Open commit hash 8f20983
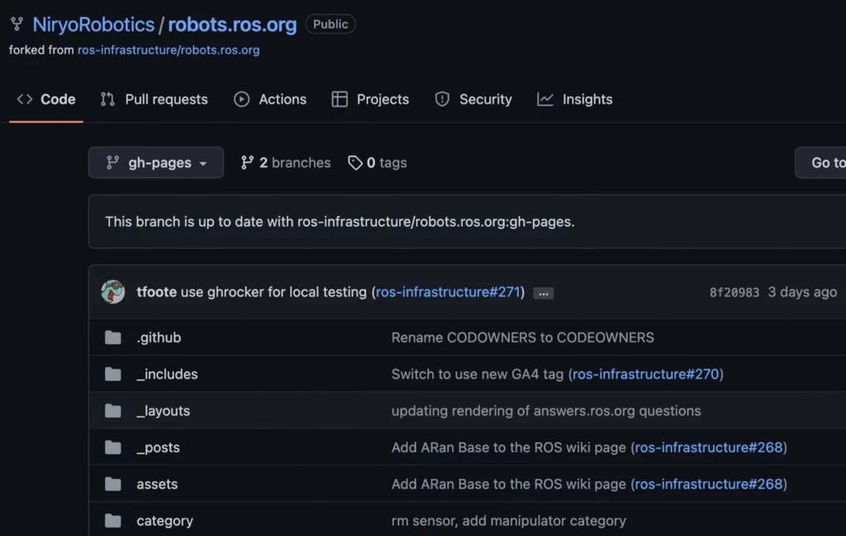This screenshot has width=846, height=536. pos(734,292)
